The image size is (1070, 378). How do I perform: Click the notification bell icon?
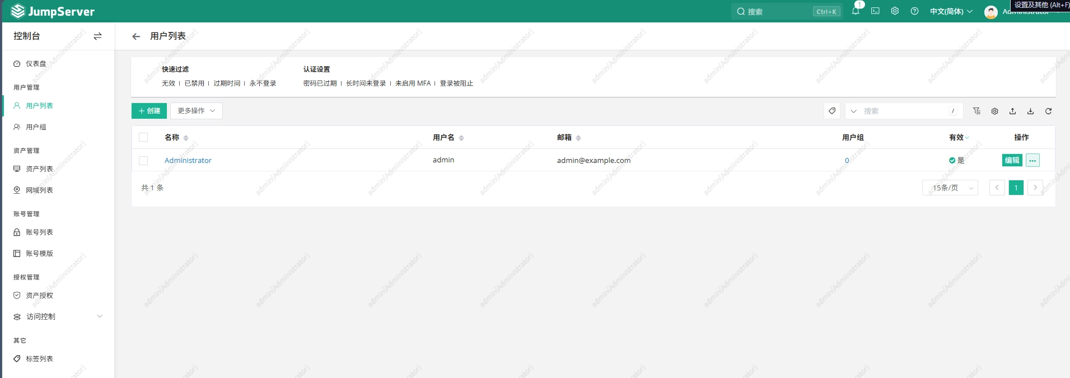click(855, 11)
